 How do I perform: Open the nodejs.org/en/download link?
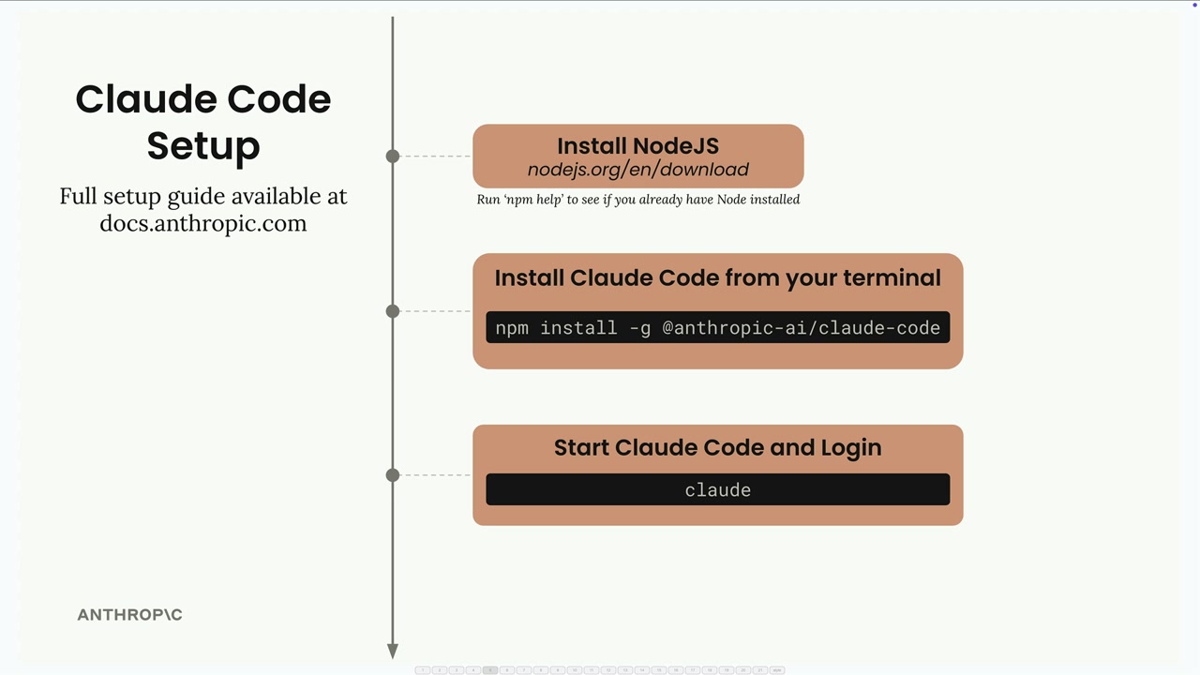coord(637,170)
